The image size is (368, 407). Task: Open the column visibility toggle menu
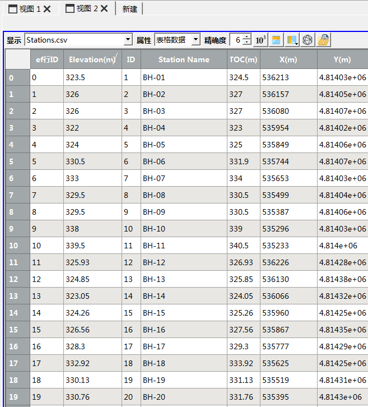click(292, 40)
